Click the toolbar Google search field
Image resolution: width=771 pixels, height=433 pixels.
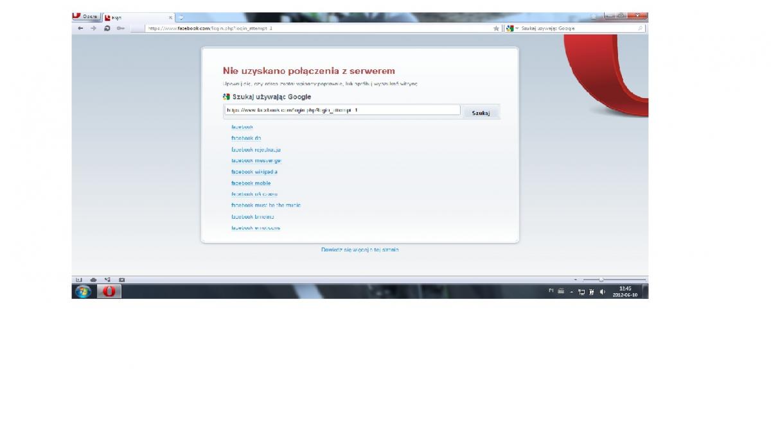(575, 28)
